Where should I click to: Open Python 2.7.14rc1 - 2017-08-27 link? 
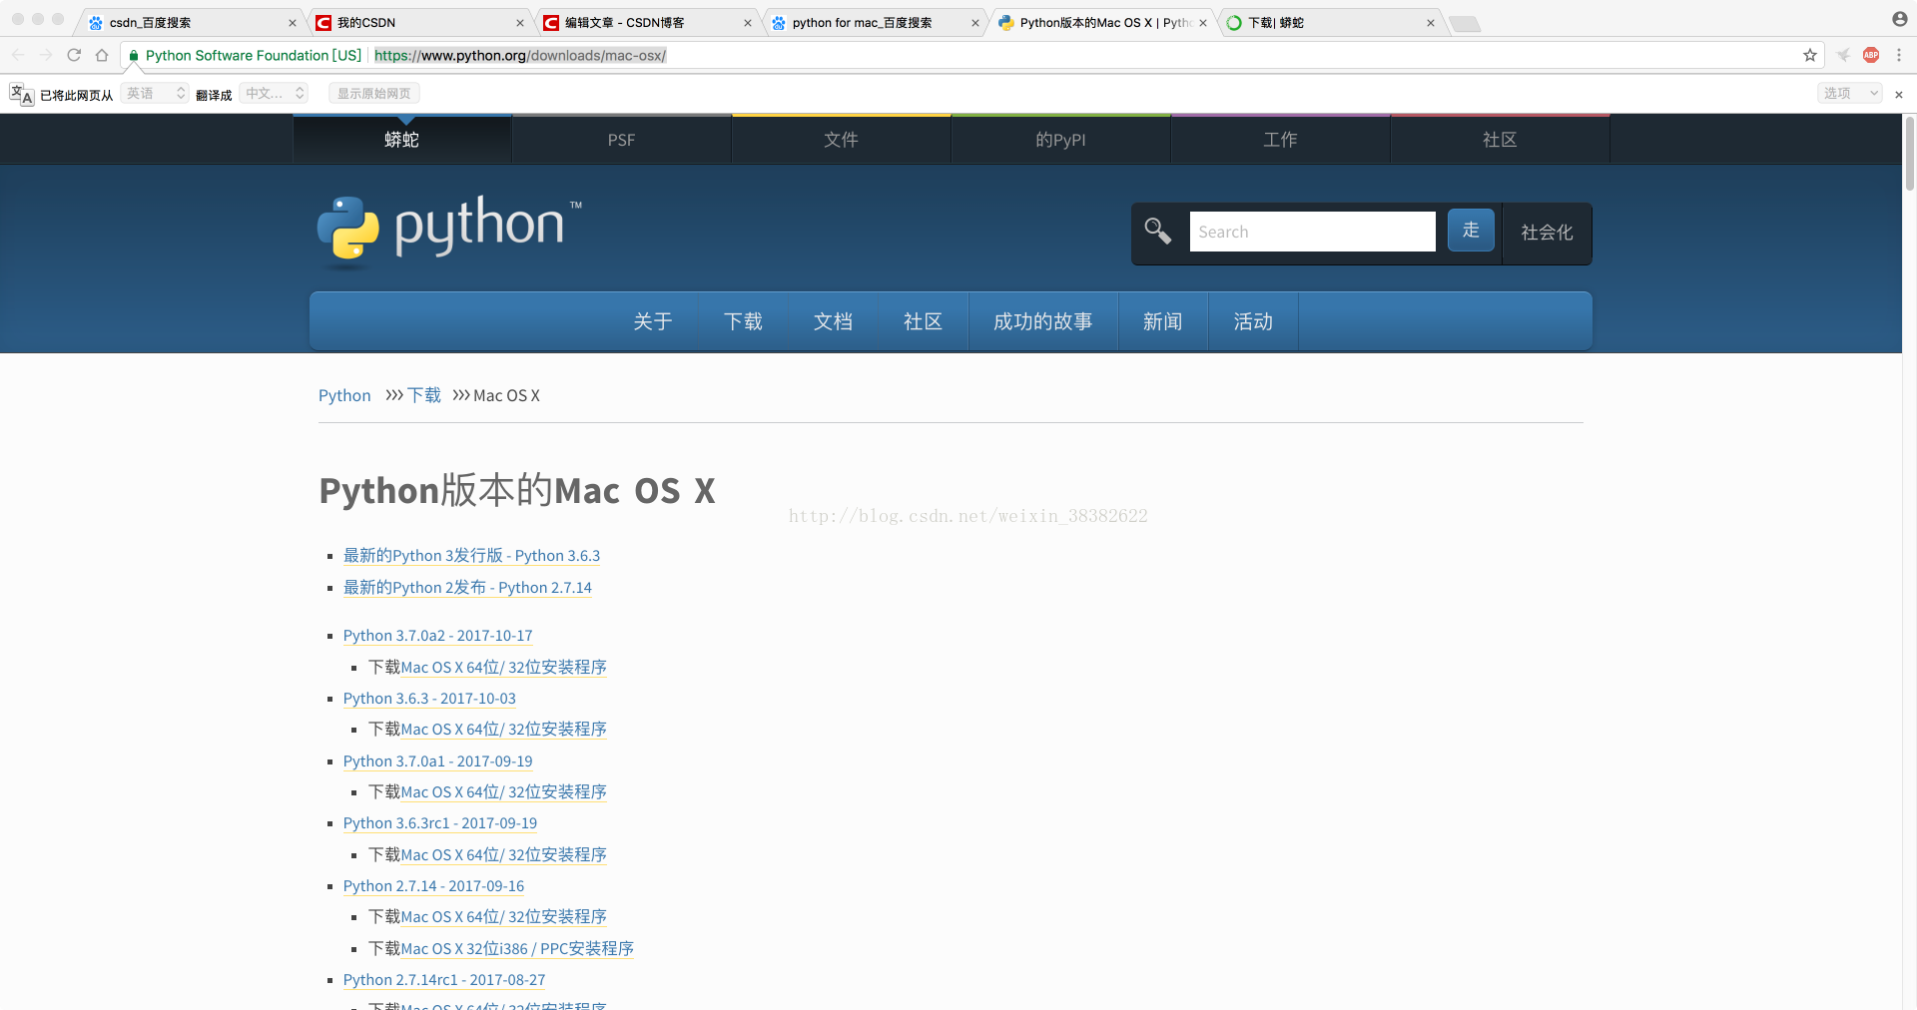[444, 979]
